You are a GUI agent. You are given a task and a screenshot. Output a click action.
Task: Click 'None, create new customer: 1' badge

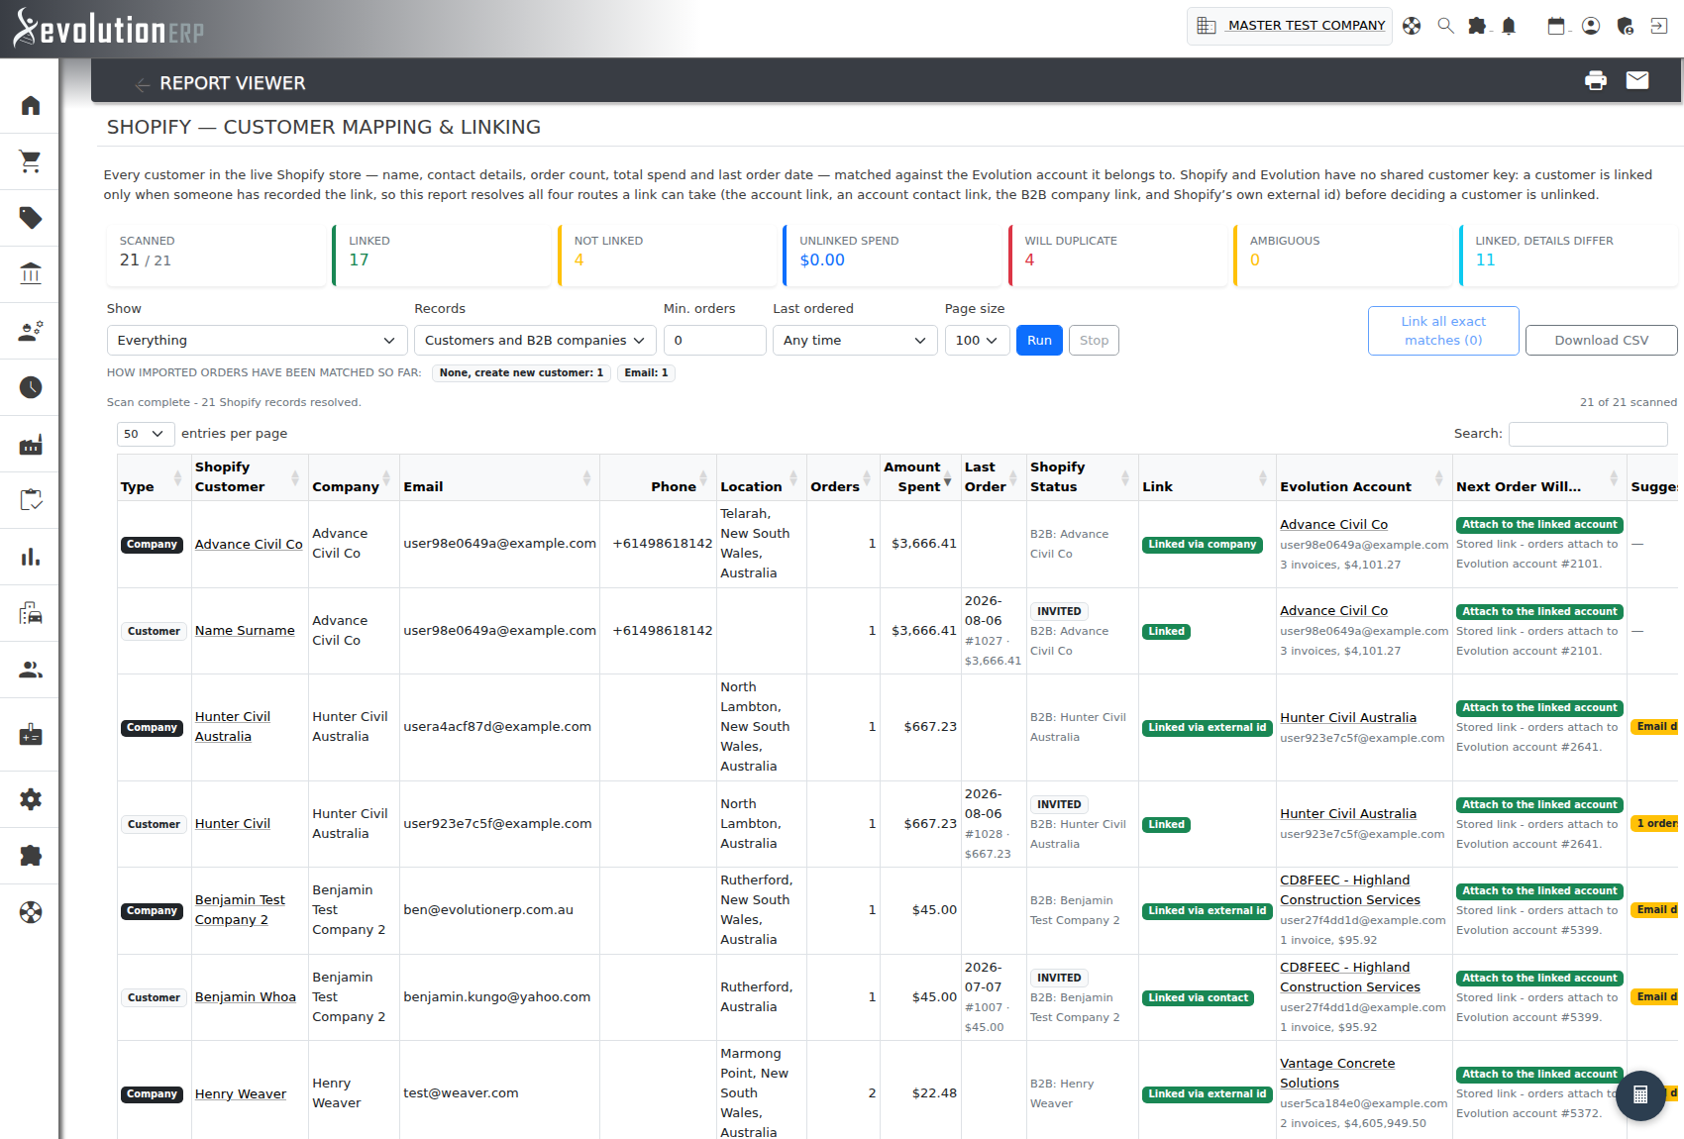521,373
